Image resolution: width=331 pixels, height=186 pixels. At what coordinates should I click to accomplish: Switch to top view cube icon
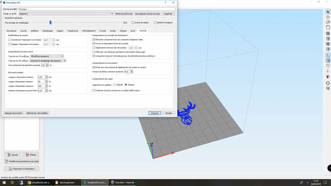(328, 39)
